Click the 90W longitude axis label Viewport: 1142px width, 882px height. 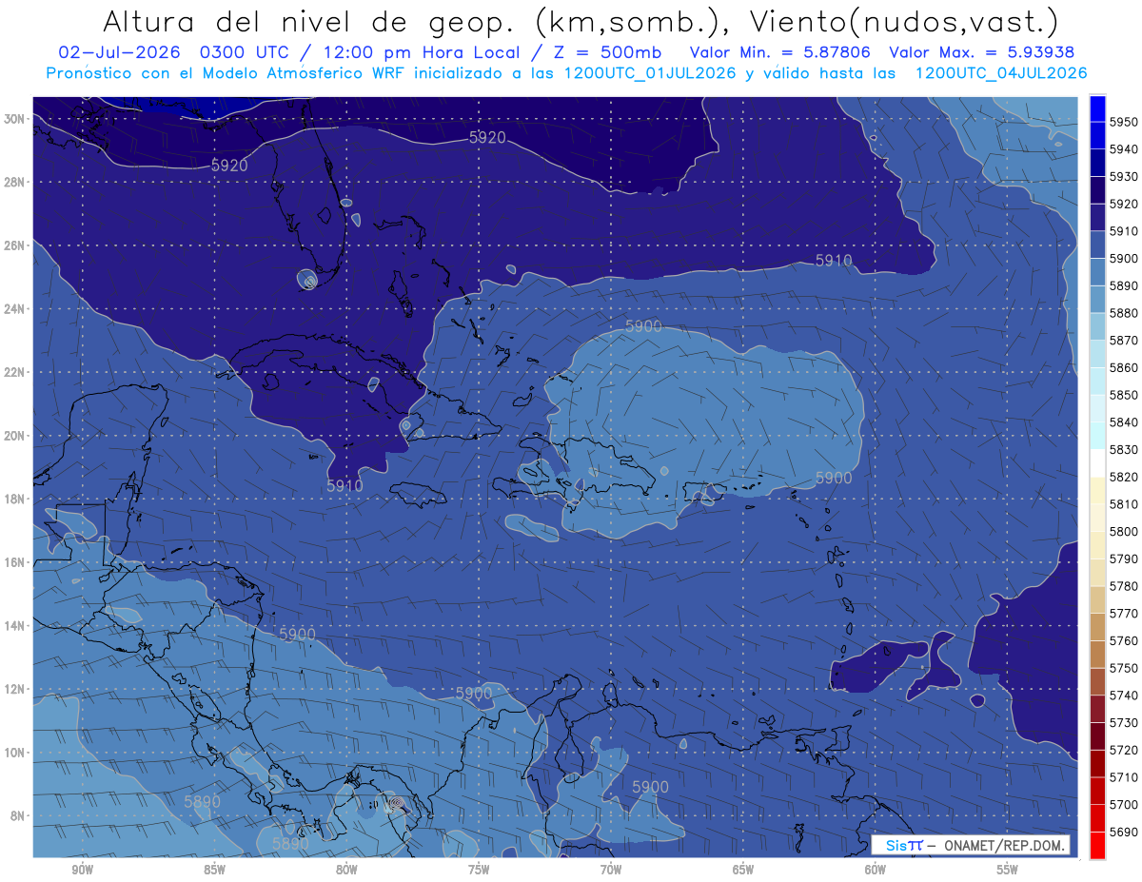click(82, 870)
